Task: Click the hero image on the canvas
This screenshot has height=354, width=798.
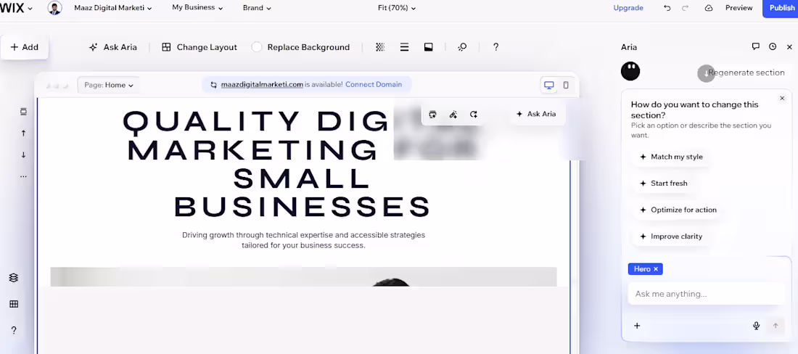Action: tap(303, 276)
